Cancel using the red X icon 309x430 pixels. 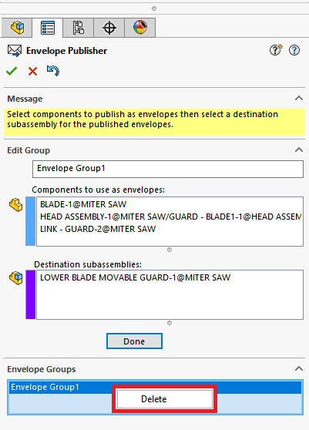32,72
